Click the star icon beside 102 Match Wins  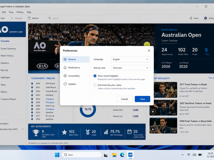[x=64, y=132]
